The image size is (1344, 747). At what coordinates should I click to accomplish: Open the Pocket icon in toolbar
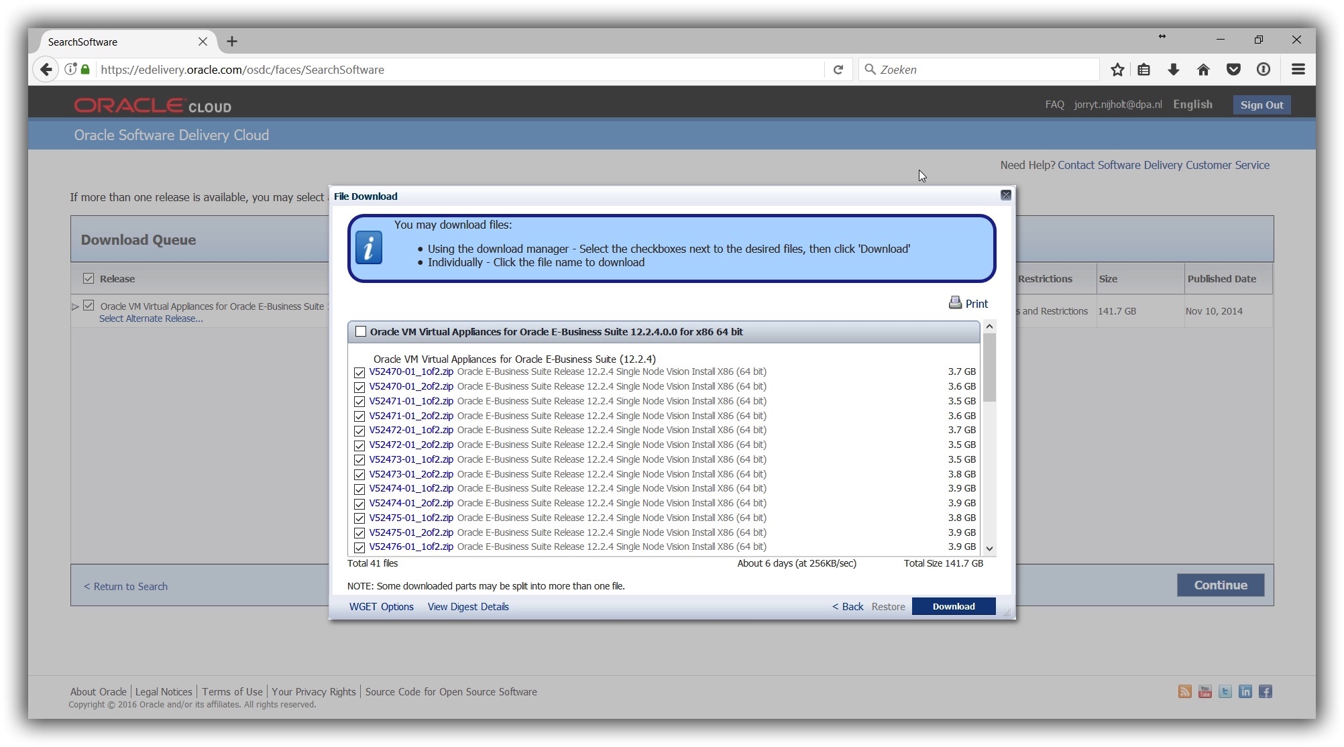[1233, 70]
